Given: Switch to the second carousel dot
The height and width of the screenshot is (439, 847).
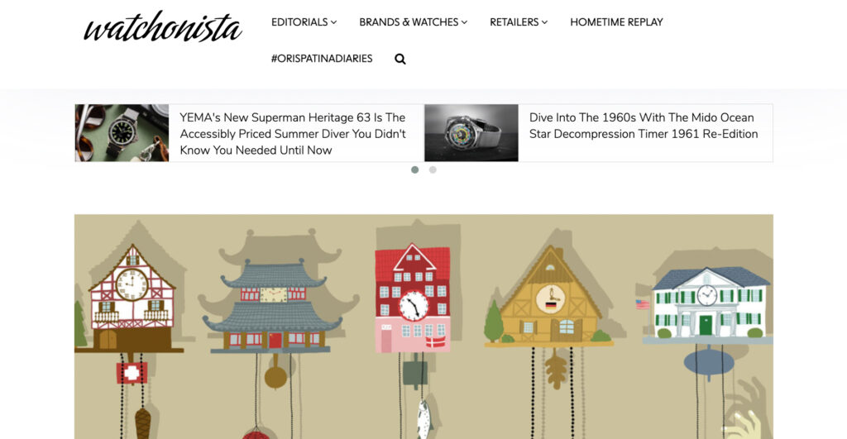Looking at the screenshot, I should pyautogui.click(x=433, y=169).
